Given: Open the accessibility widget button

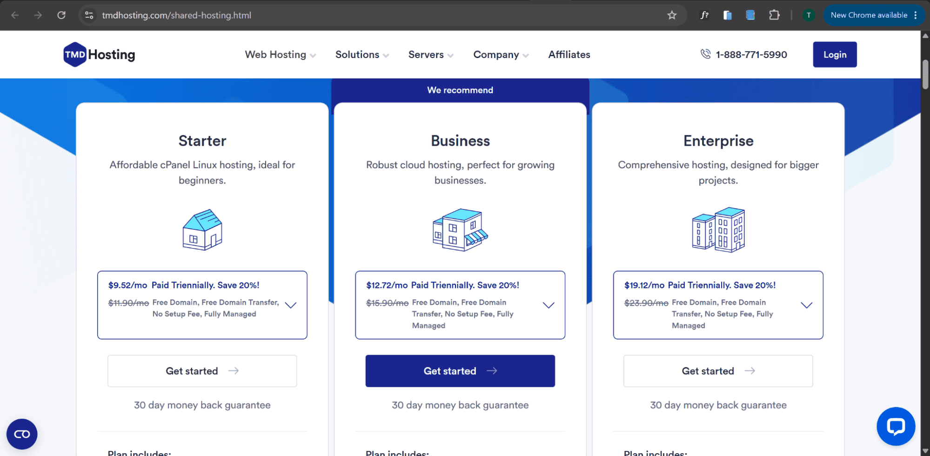Looking at the screenshot, I should (x=22, y=434).
